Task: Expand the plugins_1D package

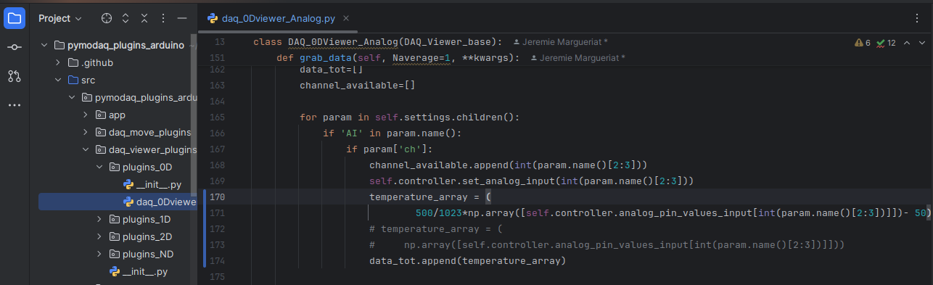Action: pyautogui.click(x=99, y=219)
